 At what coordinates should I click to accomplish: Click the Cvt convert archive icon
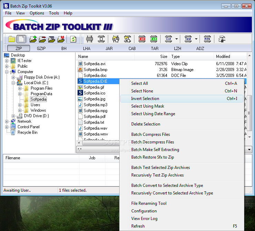(169, 39)
